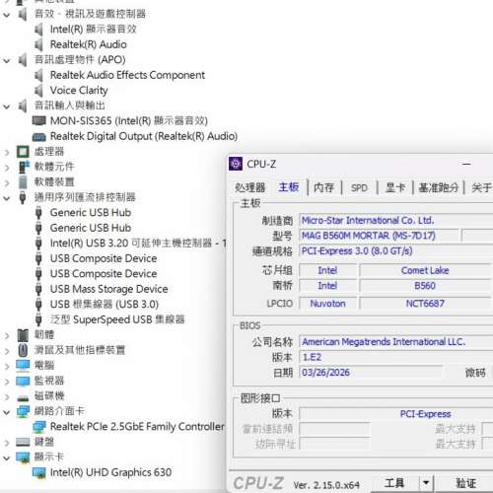Click the 處理器 processor chip icon
The height and width of the screenshot is (493, 493).
coord(23,152)
